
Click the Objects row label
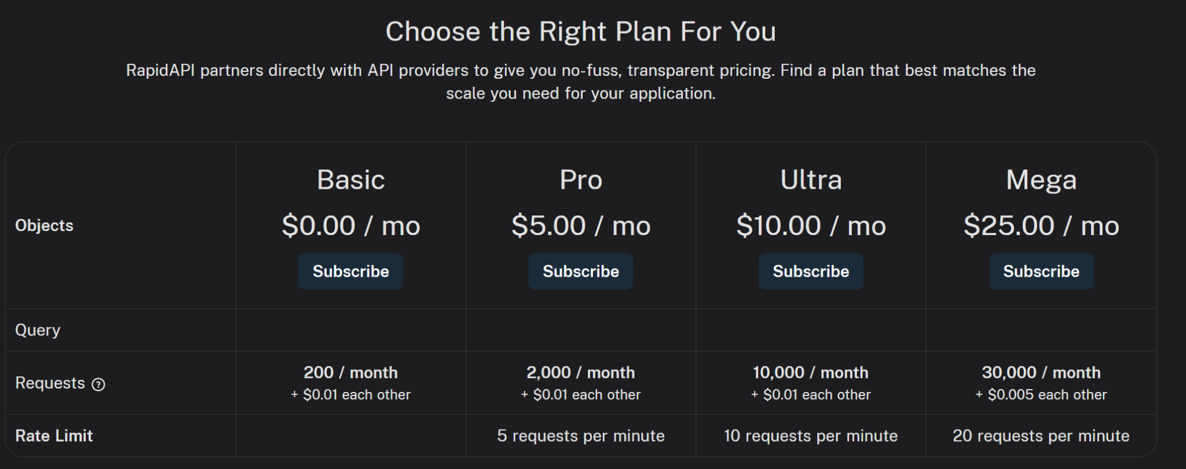tap(44, 225)
